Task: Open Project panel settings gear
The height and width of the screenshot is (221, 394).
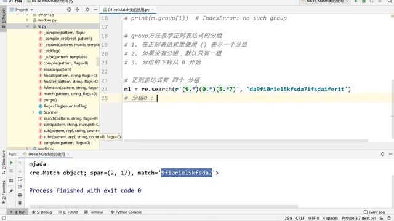Action: tap(87, 10)
